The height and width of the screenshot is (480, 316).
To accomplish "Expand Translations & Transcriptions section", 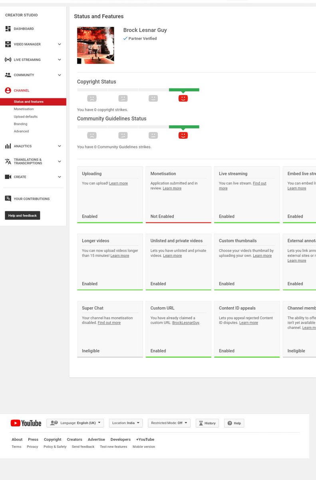I will [60, 162].
